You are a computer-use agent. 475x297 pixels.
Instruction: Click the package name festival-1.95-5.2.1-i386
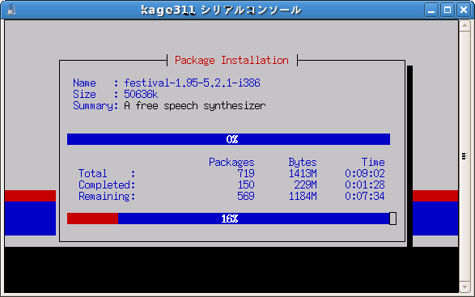click(x=192, y=83)
